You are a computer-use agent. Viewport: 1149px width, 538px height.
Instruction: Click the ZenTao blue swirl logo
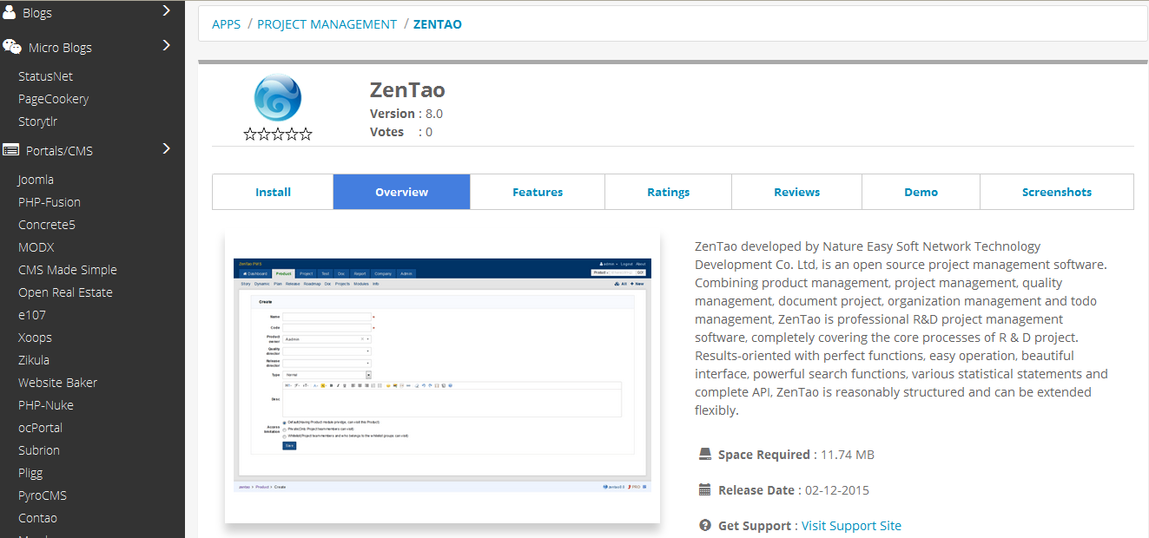pyautogui.click(x=278, y=97)
